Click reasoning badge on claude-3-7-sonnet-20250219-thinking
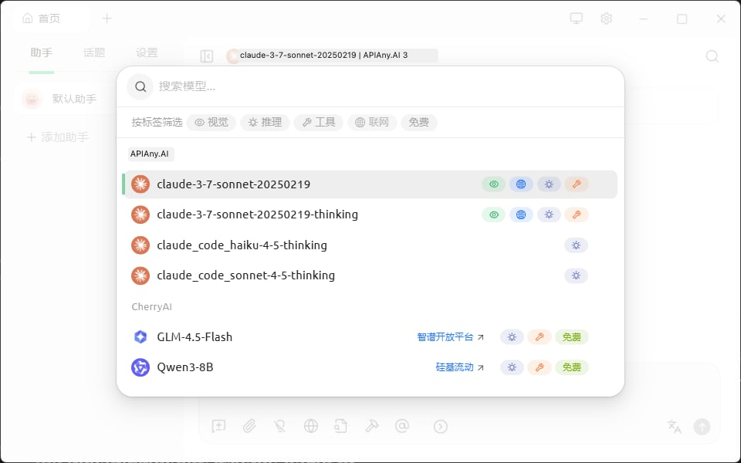The width and height of the screenshot is (741, 463). [549, 215]
